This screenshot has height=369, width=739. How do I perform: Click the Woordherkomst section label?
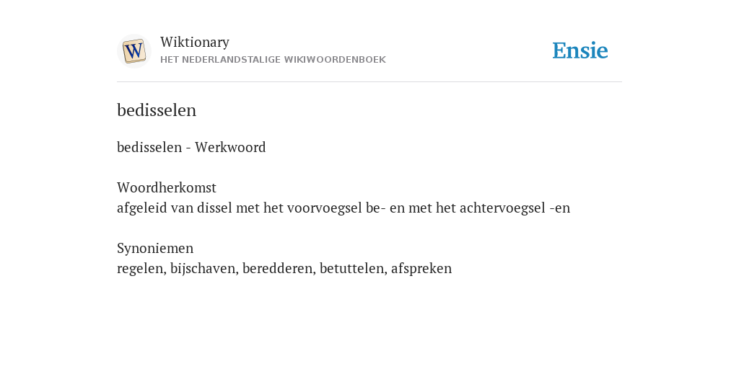click(167, 188)
